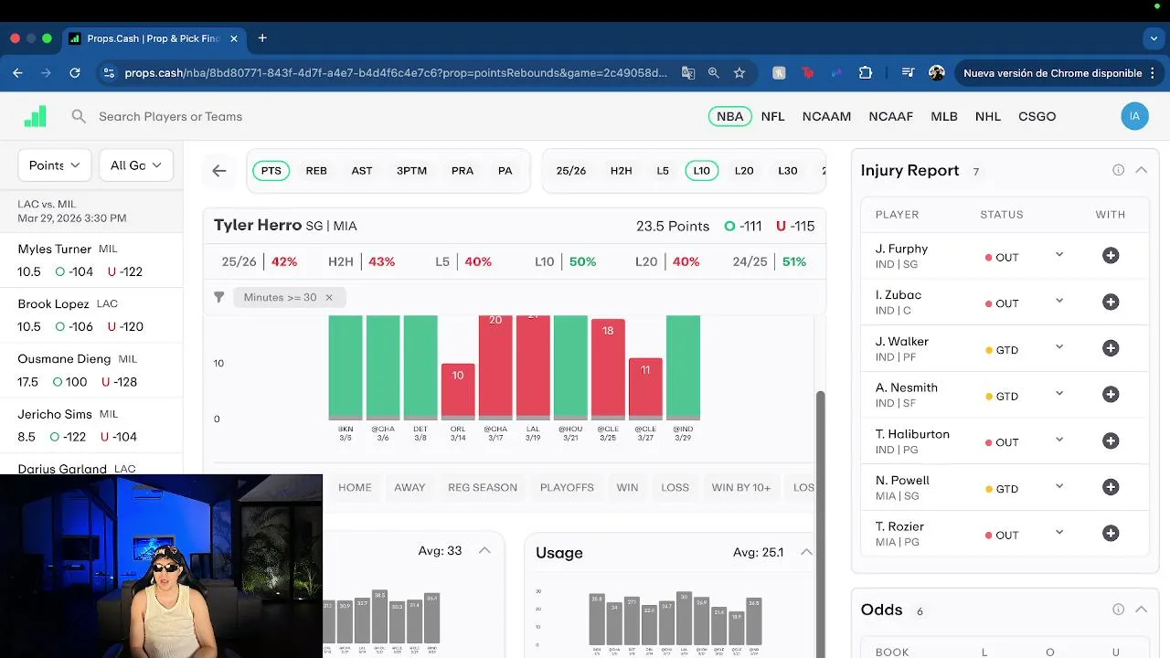This screenshot has height=658, width=1170.
Task: Open Chrome tab search dropdown arrow
Action: tap(1154, 38)
